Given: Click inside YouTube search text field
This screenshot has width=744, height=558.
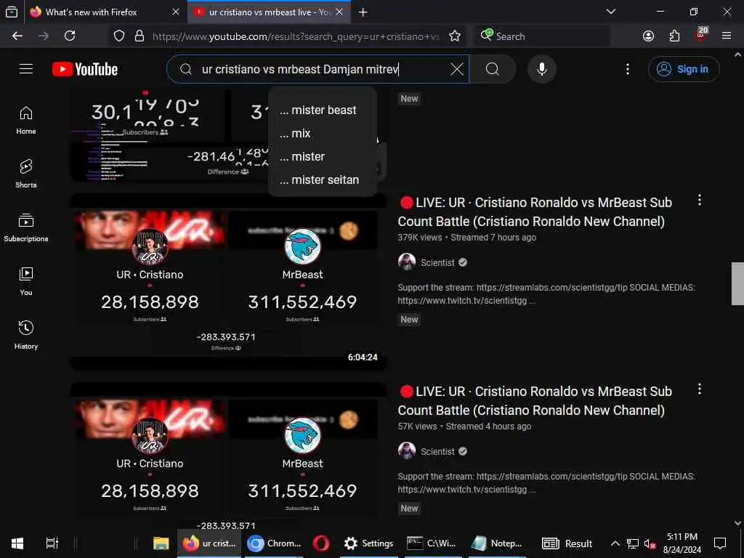Looking at the screenshot, I should click(323, 69).
